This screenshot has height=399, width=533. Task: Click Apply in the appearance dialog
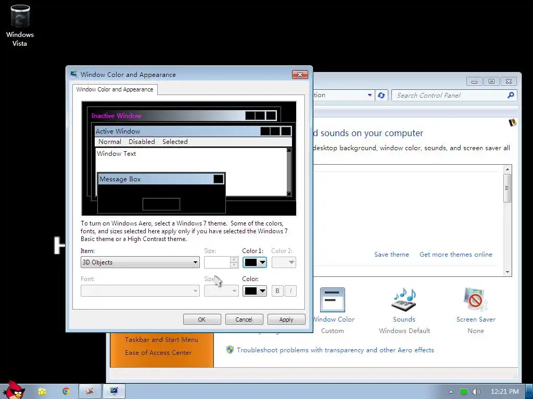point(286,320)
